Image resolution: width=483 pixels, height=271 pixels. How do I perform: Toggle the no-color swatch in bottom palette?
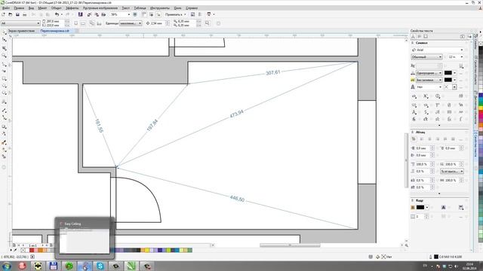(23, 251)
